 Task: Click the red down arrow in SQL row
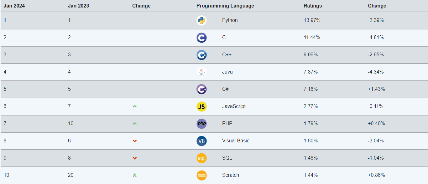(135, 158)
